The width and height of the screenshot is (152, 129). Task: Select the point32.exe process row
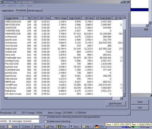pyautogui.click(x=64, y=73)
